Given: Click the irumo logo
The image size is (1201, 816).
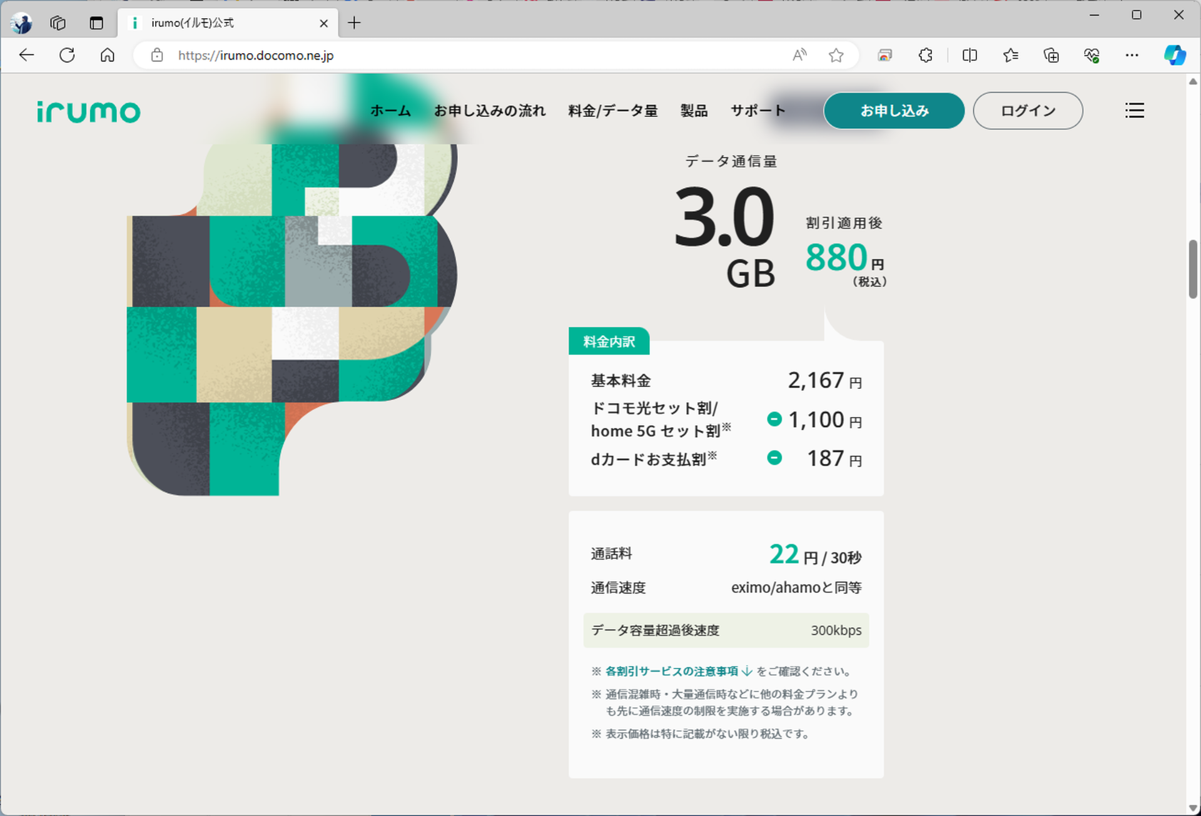Looking at the screenshot, I should (x=88, y=111).
